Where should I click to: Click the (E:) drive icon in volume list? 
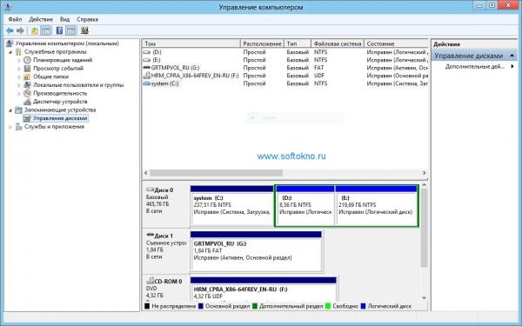pos(146,60)
